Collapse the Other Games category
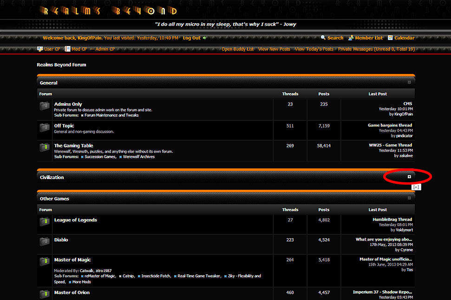 [x=409, y=198]
